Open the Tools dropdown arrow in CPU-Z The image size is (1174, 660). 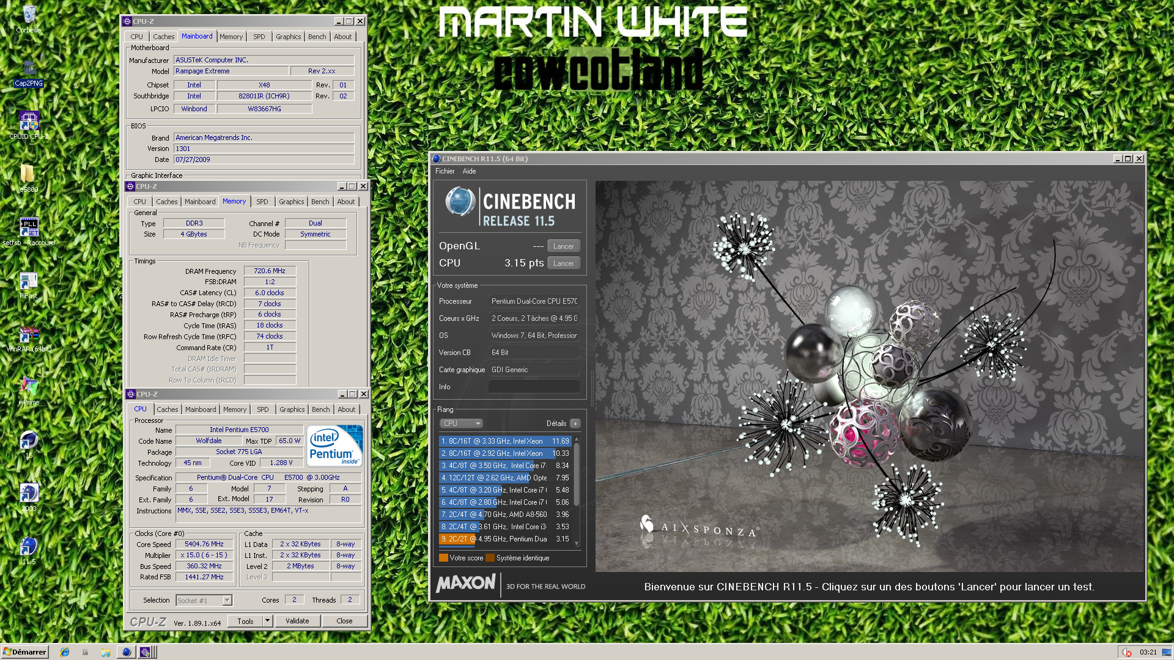pos(267,621)
